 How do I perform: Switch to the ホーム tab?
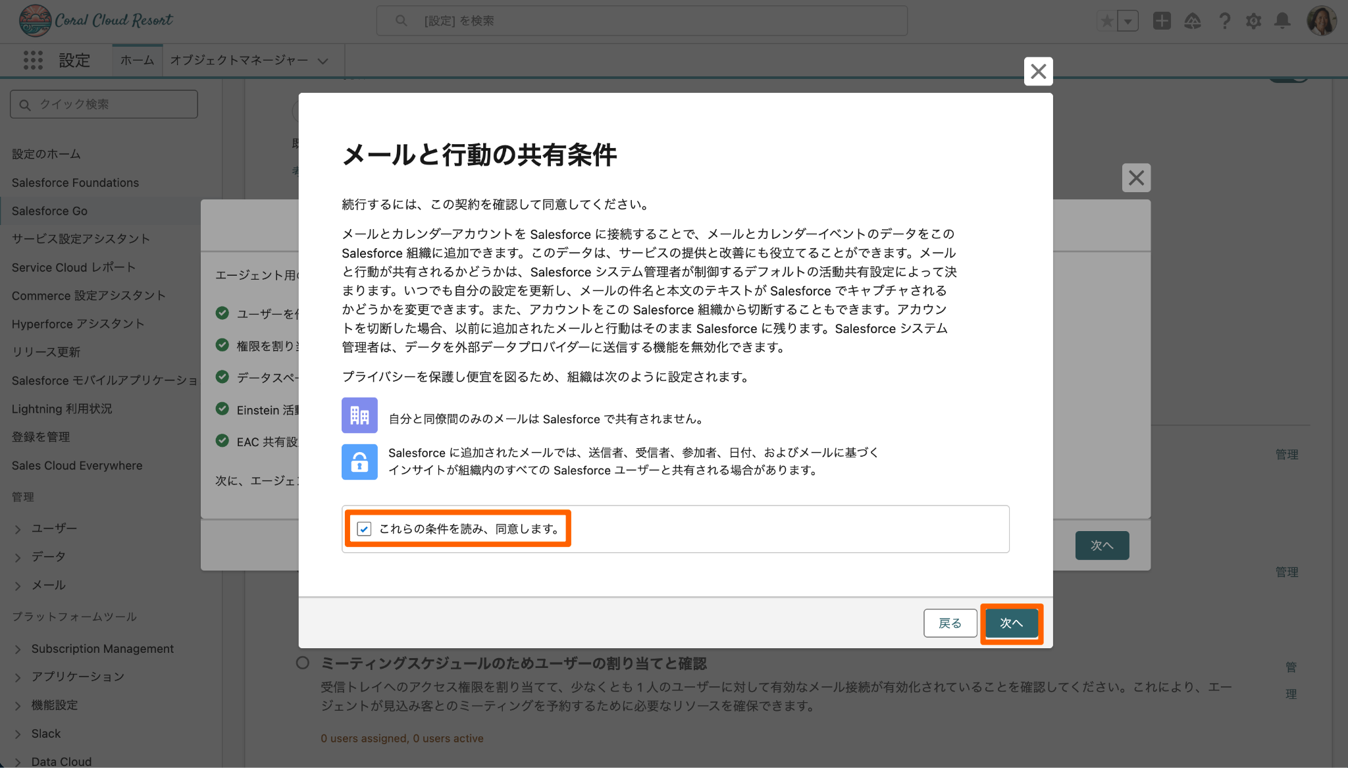(x=137, y=61)
